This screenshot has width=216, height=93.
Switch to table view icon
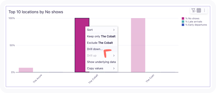[x=199, y=10]
